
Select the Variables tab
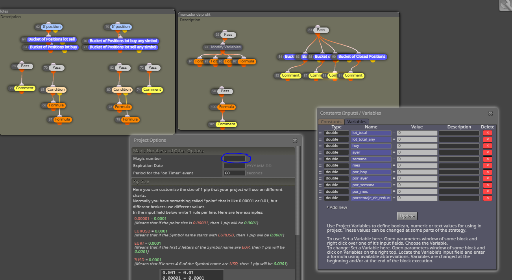(357, 122)
